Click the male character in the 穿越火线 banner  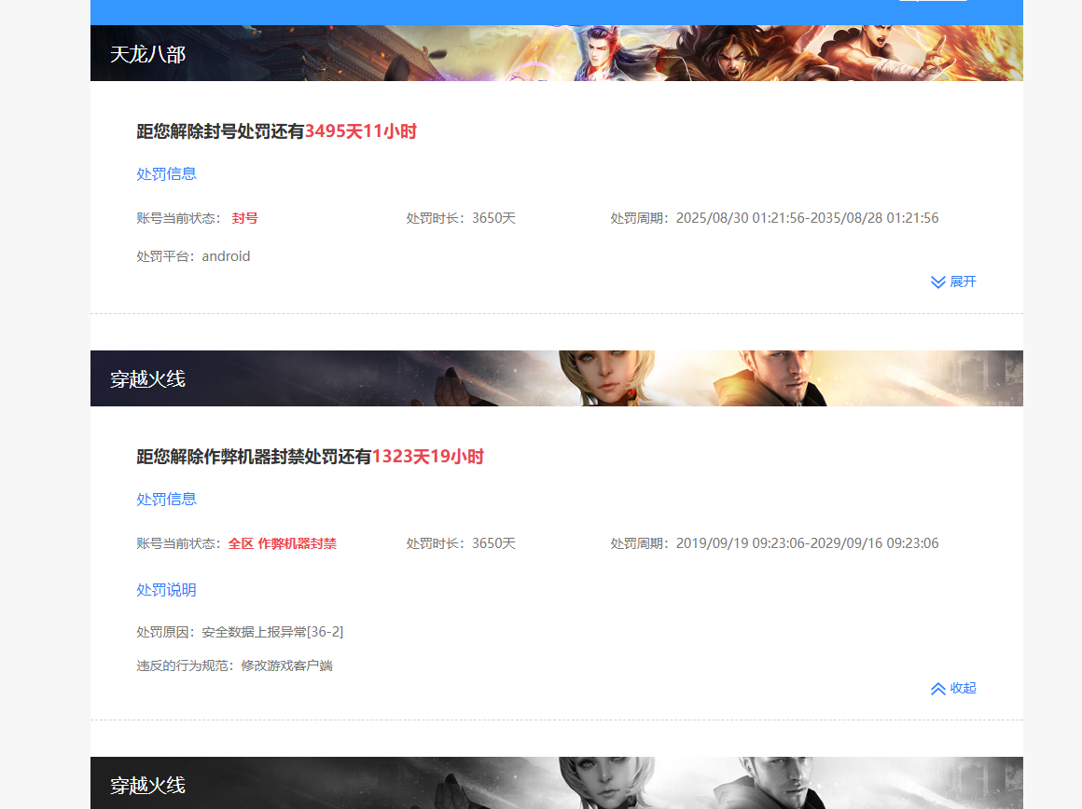point(784,377)
